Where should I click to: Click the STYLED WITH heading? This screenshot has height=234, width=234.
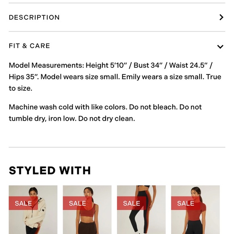(x=50, y=170)
